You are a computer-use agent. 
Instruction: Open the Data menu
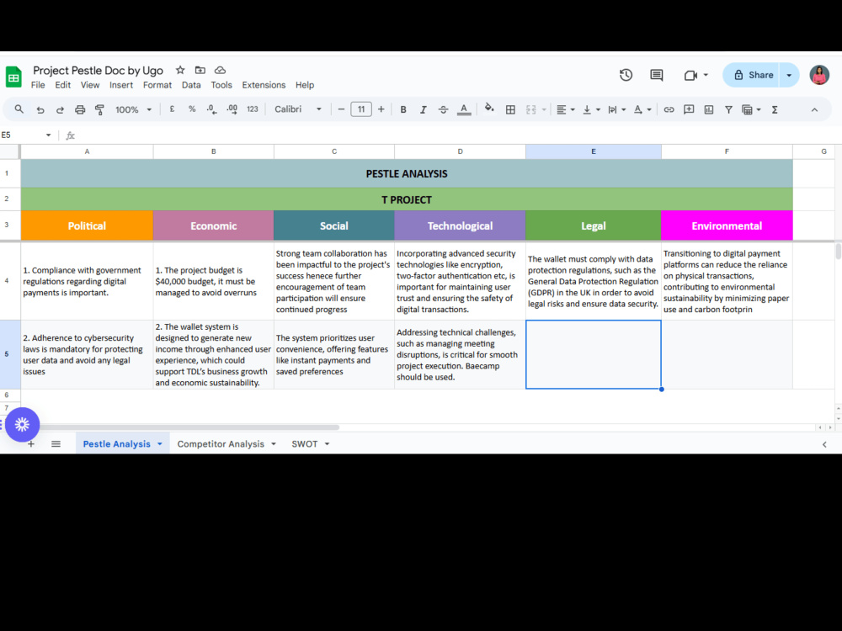[191, 85]
